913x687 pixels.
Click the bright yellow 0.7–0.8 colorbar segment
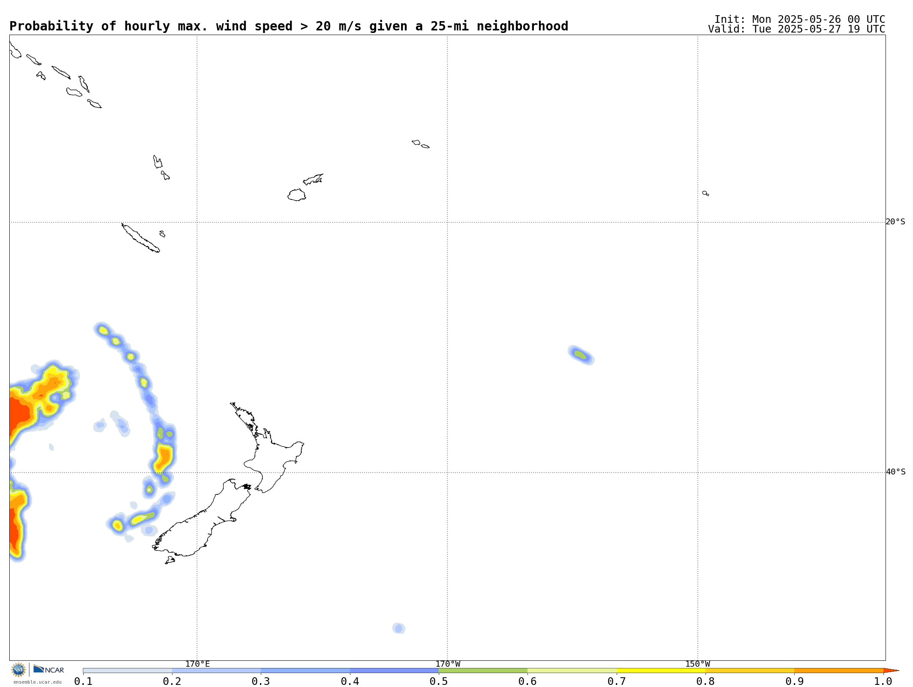[661, 671]
